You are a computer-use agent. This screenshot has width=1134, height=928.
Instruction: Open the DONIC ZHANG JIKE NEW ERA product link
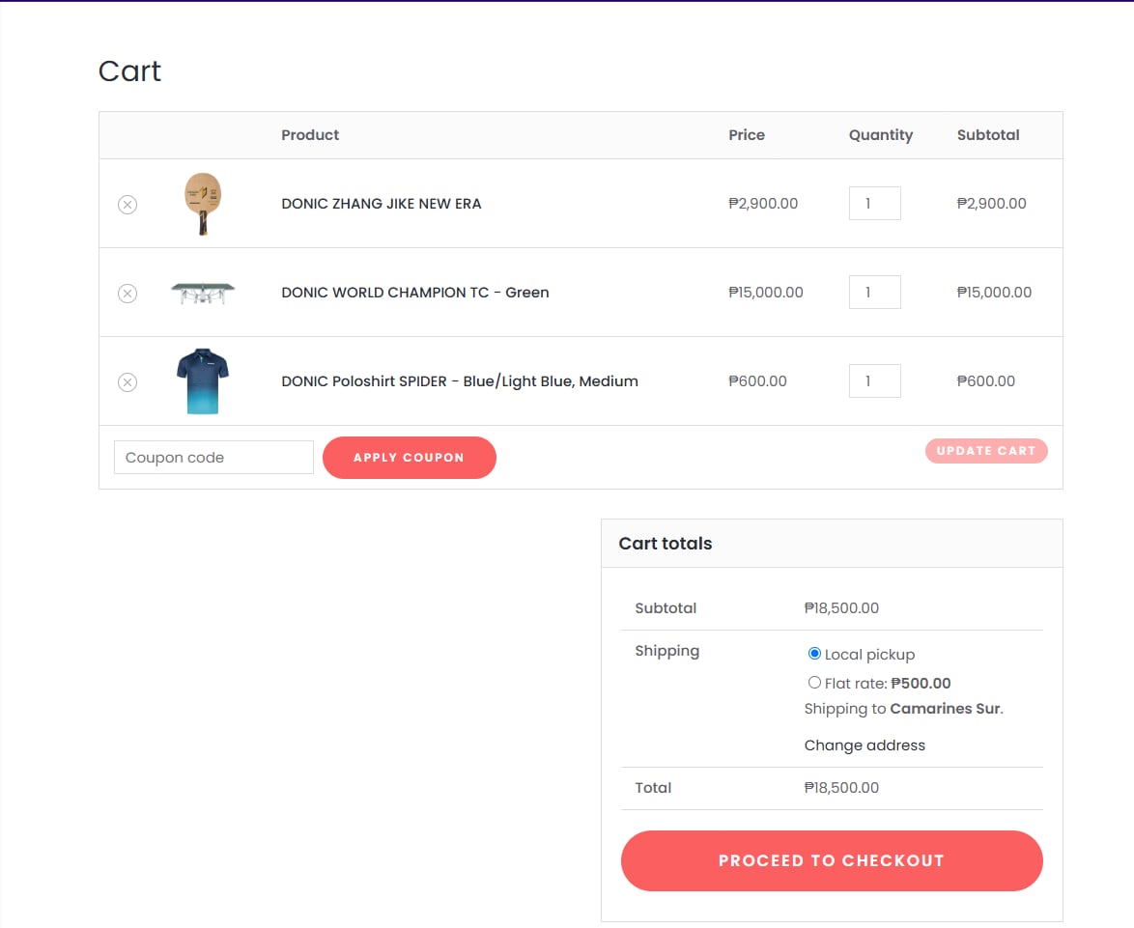[382, 204]
